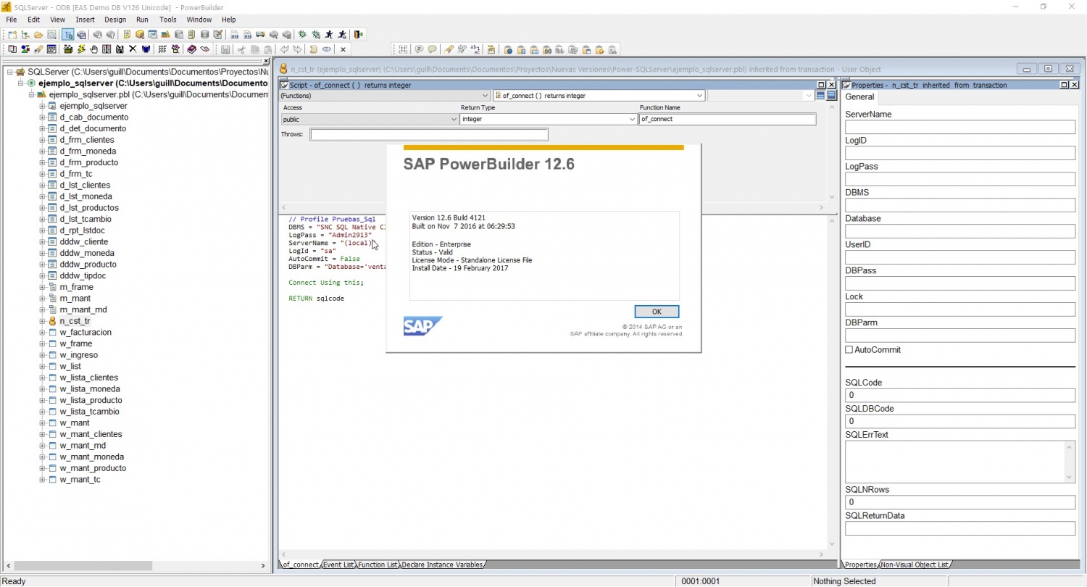
Task: Click the SQLErrText box scrollbar down arrow
Action: coord(1070,478)
